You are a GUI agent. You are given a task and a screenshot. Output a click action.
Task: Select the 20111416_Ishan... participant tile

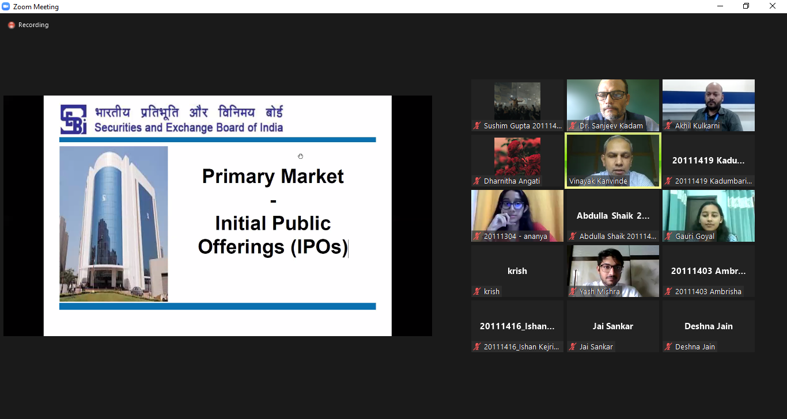click(x=517, y=326)
